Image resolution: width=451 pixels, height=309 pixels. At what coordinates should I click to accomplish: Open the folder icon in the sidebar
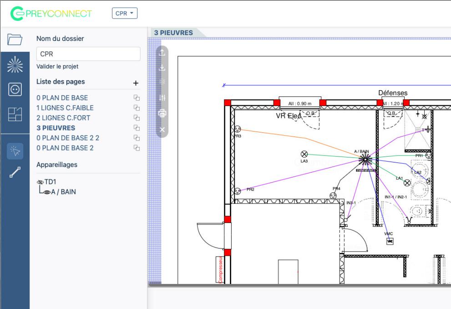(x=15, y=40)
